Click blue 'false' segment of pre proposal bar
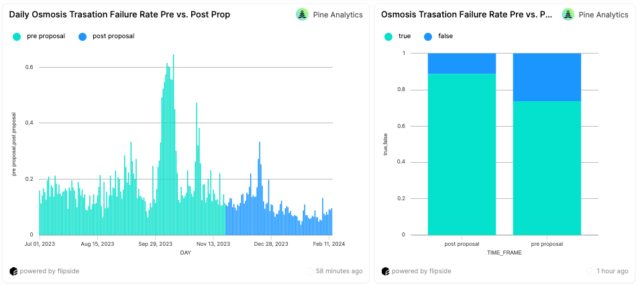The image size is (638, 286). click(x=547, y=76)
